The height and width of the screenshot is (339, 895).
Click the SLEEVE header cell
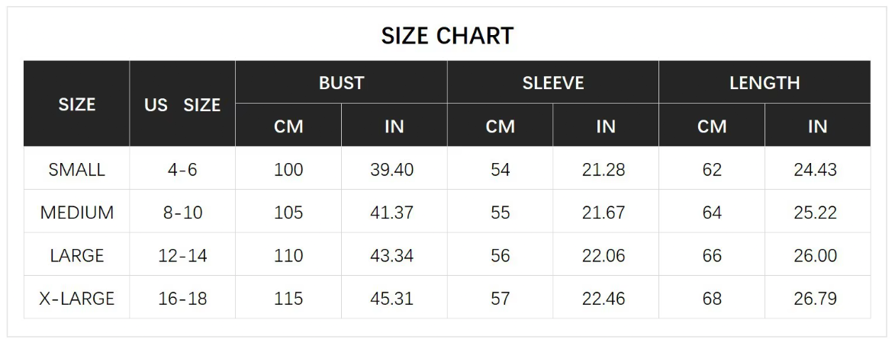pyautogui.click(x=553, y=82)
